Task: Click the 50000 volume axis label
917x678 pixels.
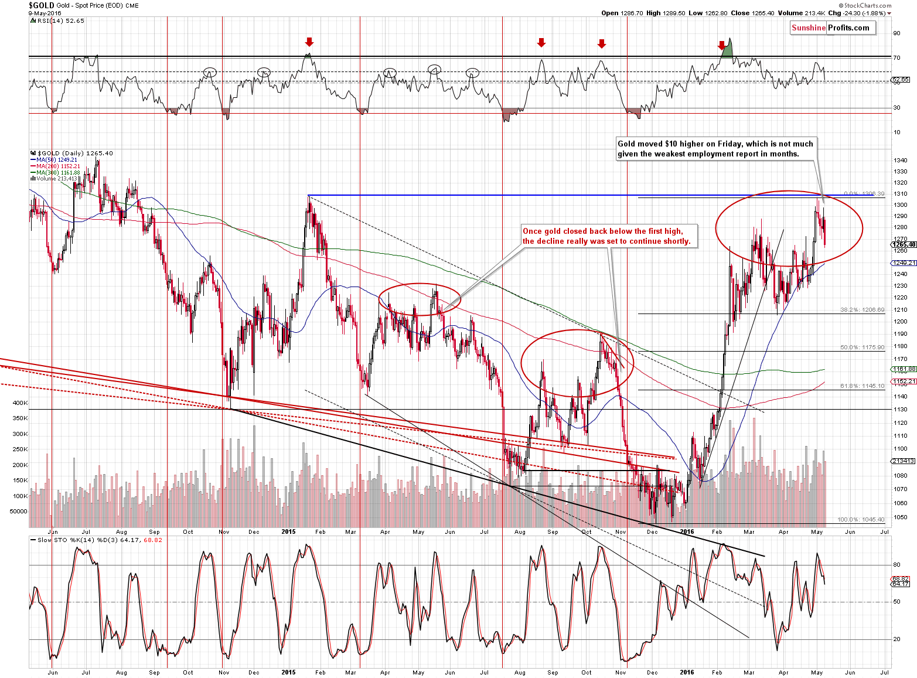Action: 19,511
